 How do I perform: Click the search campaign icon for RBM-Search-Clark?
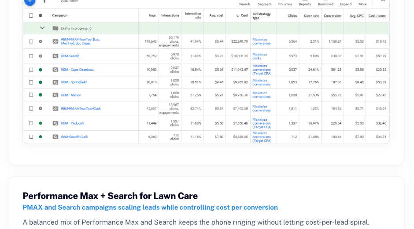55,137
